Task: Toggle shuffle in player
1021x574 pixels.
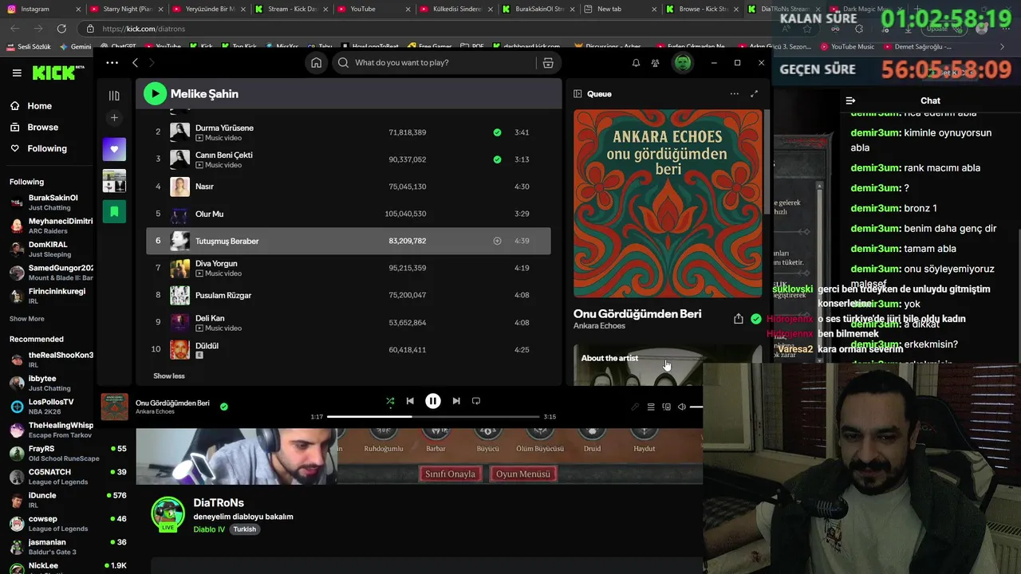Action: point(390,401)
